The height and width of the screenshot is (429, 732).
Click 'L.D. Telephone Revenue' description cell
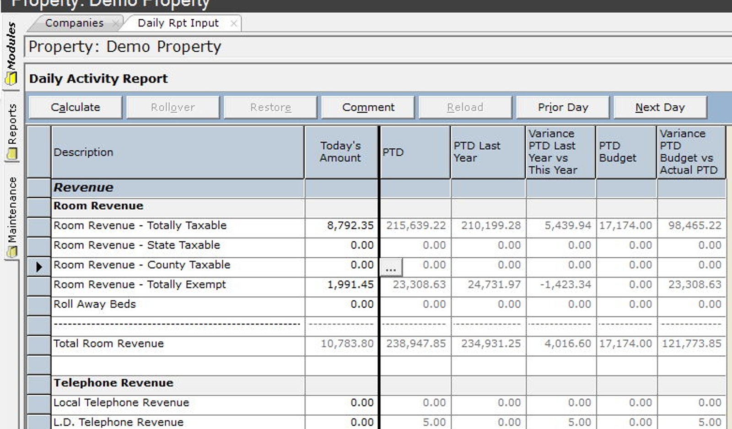178,422
